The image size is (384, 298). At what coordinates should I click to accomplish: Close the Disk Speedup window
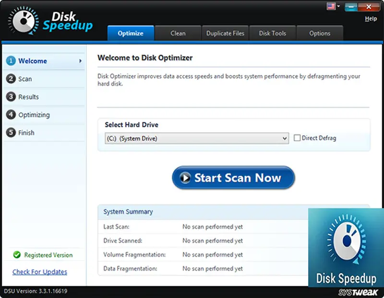click(369, 7)
